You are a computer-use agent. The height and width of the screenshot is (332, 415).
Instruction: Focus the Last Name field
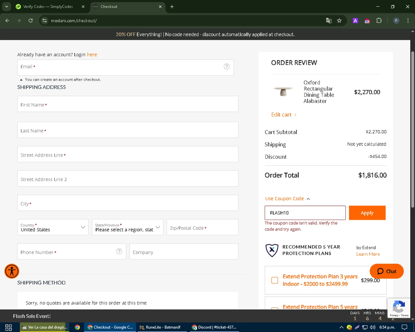coord(128,130)
